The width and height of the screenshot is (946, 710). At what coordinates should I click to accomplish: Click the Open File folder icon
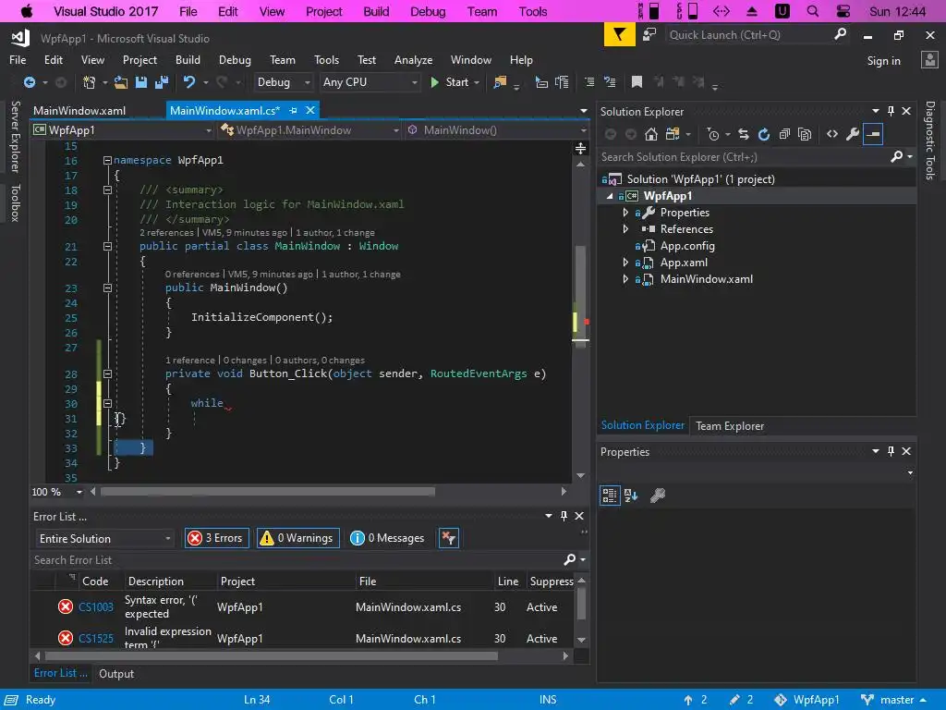tap(121, 82)
